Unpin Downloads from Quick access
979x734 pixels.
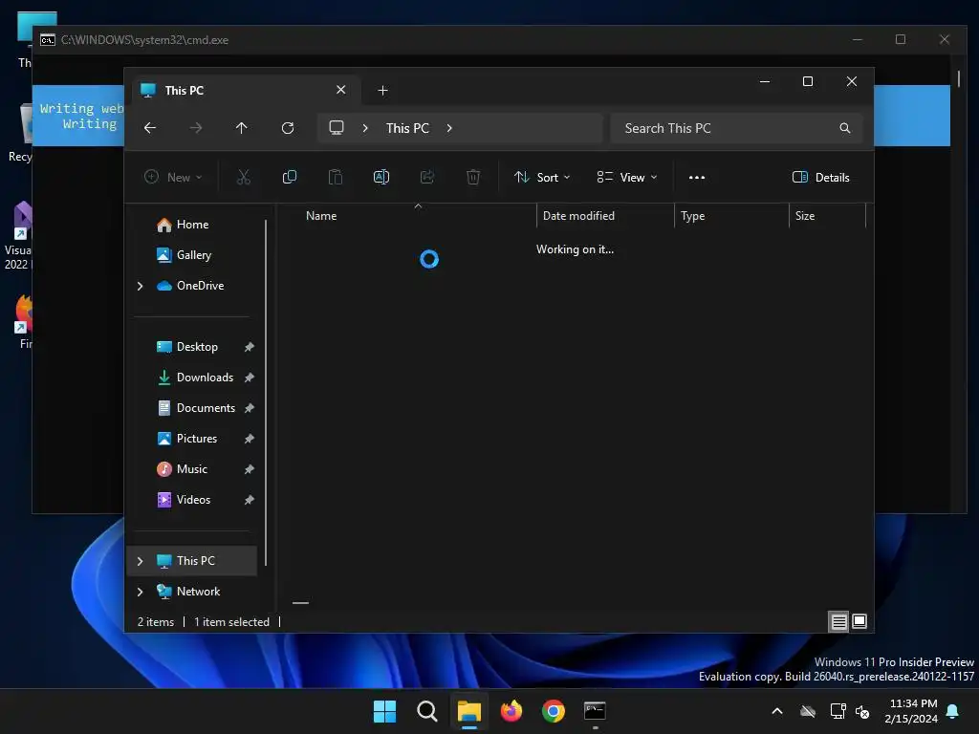point(250,378)
